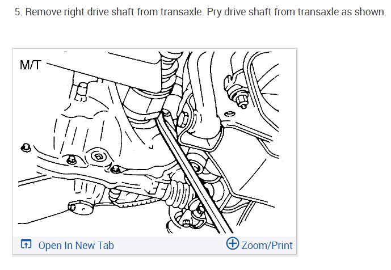
Task: Click the Zoom/Print plus circle icon
Action: point(233,243)
